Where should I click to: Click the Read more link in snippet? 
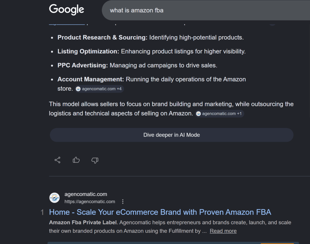tap(223, 231)
